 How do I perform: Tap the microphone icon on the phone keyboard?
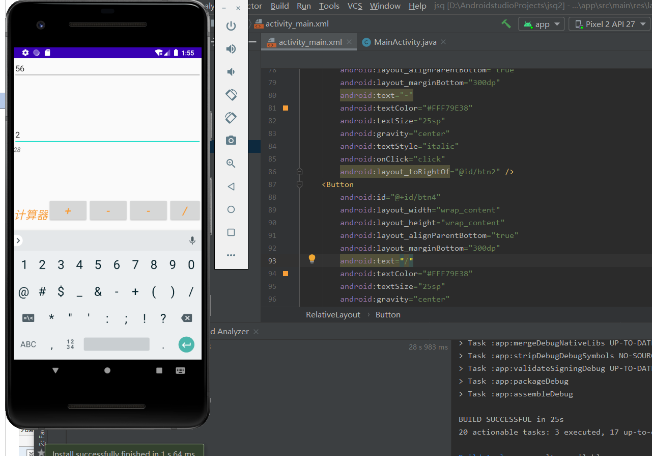(x=192, y=240)
